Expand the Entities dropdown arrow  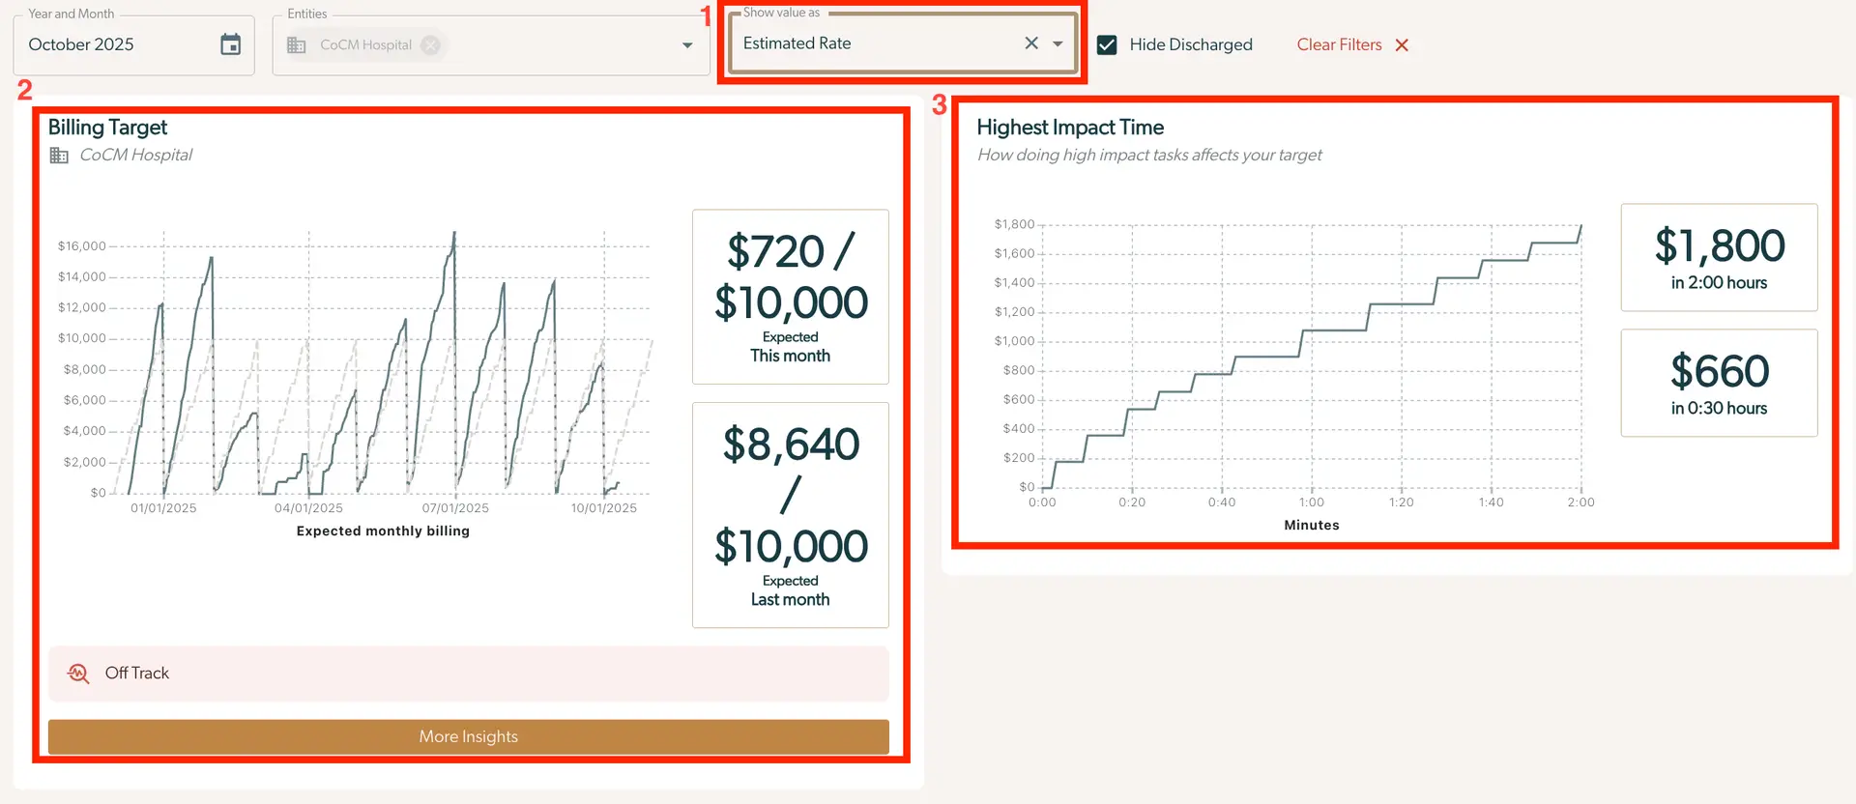pyautogui.click(x=687, y=45)
